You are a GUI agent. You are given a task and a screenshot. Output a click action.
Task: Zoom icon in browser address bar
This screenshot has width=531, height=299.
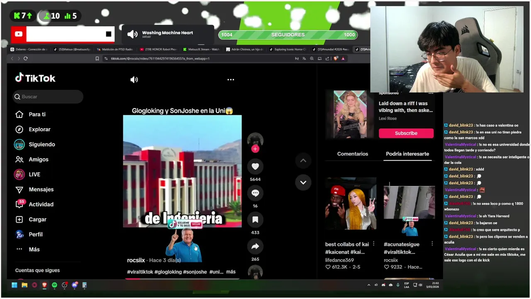pyautogui.click(x=312, y=59)
